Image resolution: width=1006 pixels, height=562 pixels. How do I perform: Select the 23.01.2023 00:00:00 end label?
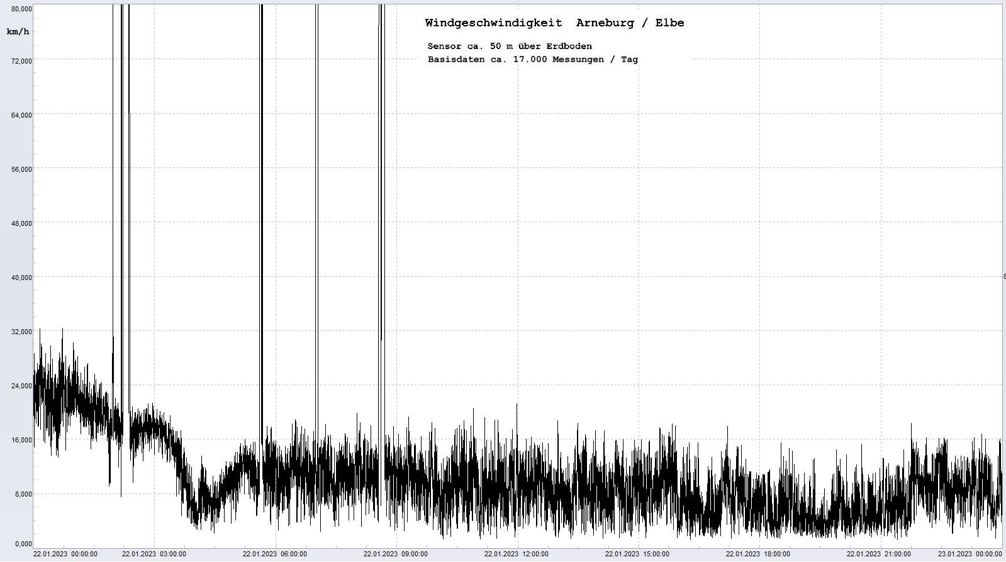[970, 554]
